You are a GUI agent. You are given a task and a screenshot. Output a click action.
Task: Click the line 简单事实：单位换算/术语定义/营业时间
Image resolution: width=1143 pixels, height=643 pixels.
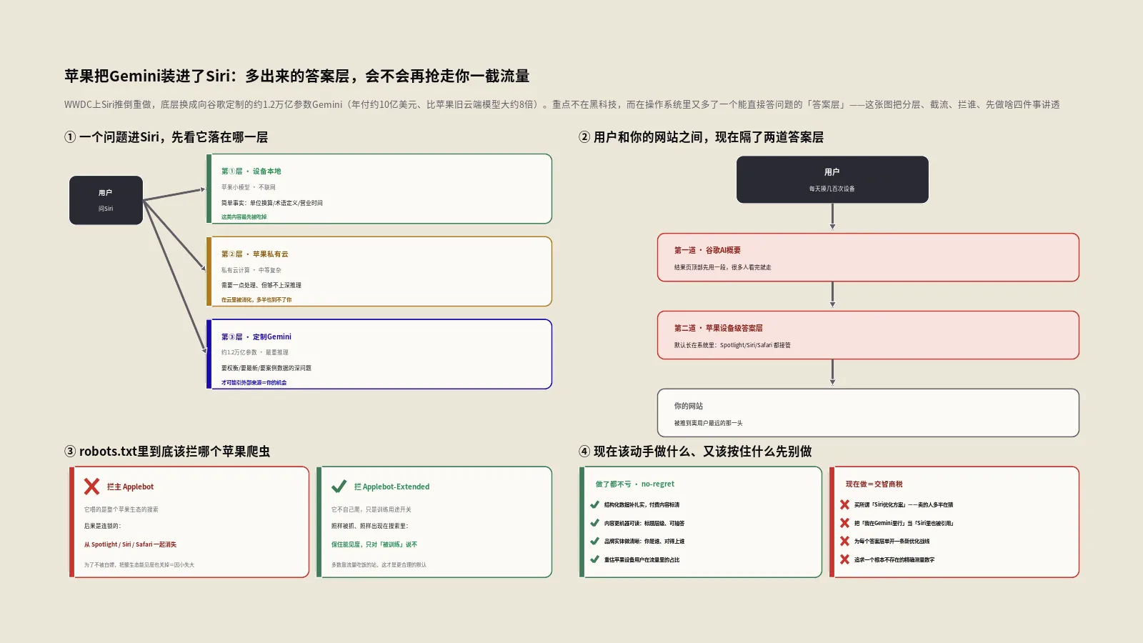(x=271, y=203)
